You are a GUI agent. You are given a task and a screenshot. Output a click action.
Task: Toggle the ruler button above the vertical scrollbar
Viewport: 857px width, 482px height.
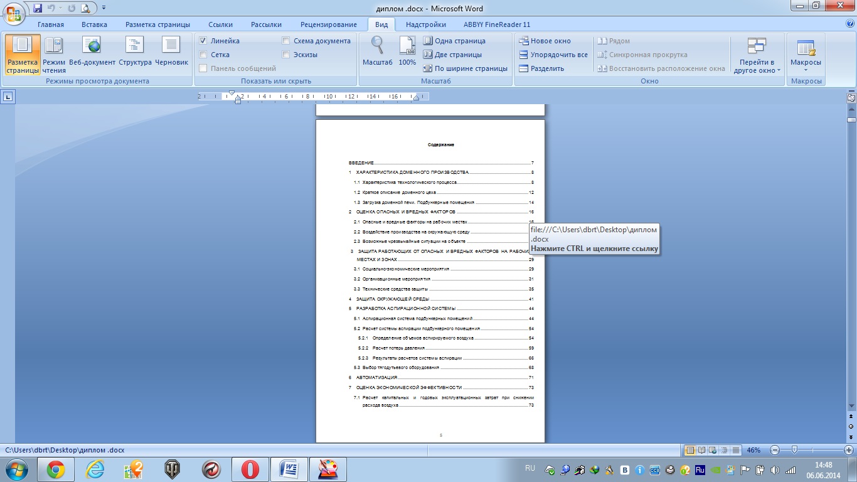[x=851, y=97]
